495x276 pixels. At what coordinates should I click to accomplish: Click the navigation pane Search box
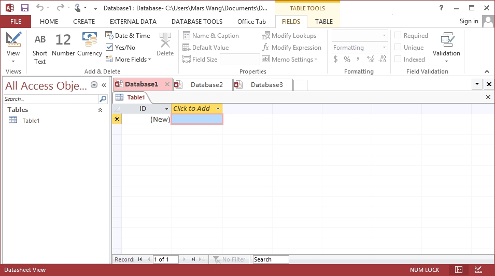[51, 99]
